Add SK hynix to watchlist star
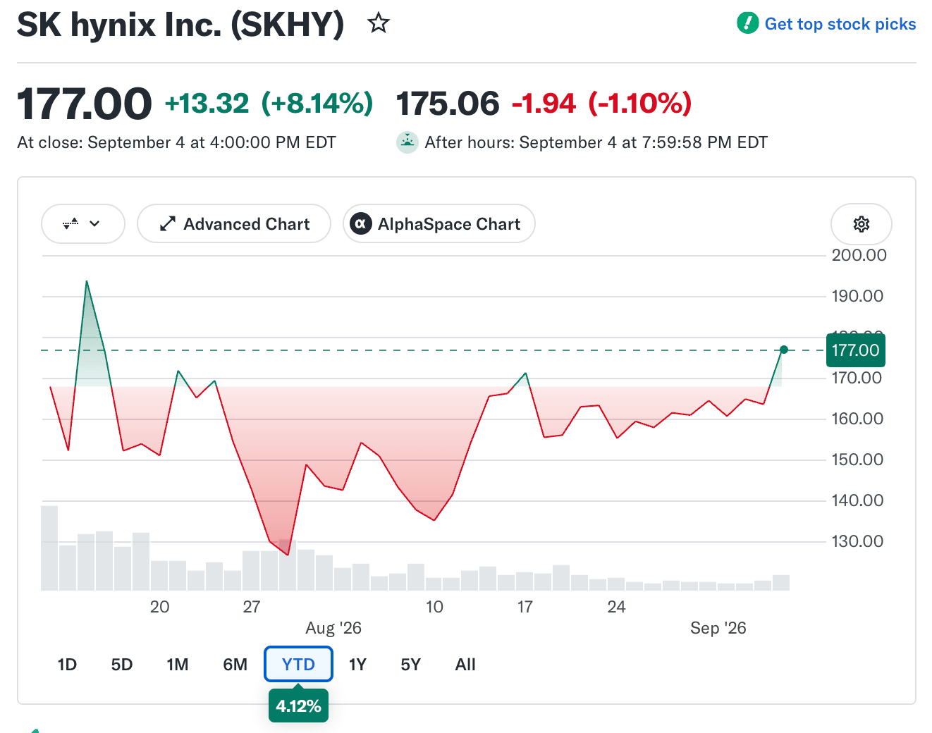 [379, 23]
